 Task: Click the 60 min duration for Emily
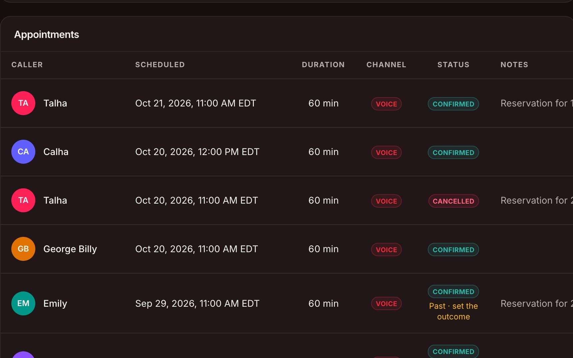coord(323,303)
